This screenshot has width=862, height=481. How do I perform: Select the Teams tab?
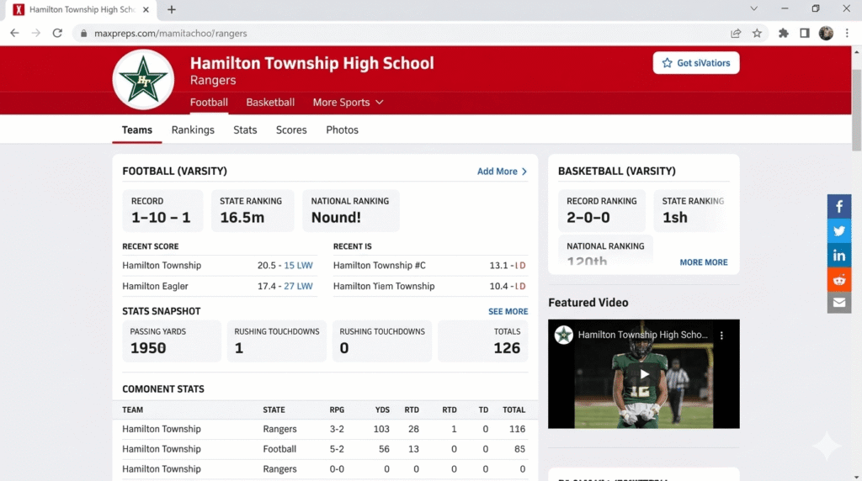(x=137, y=130)
